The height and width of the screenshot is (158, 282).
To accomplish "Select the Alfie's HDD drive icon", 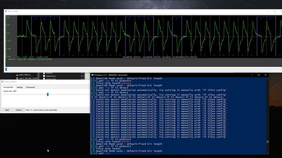I will (17, 75).
